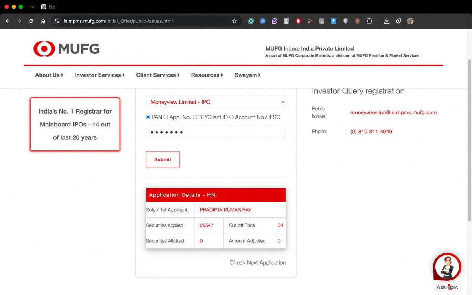472x295 pixels.
Task: Click the browser address bar URL
Action: click(x=118, y=21)
